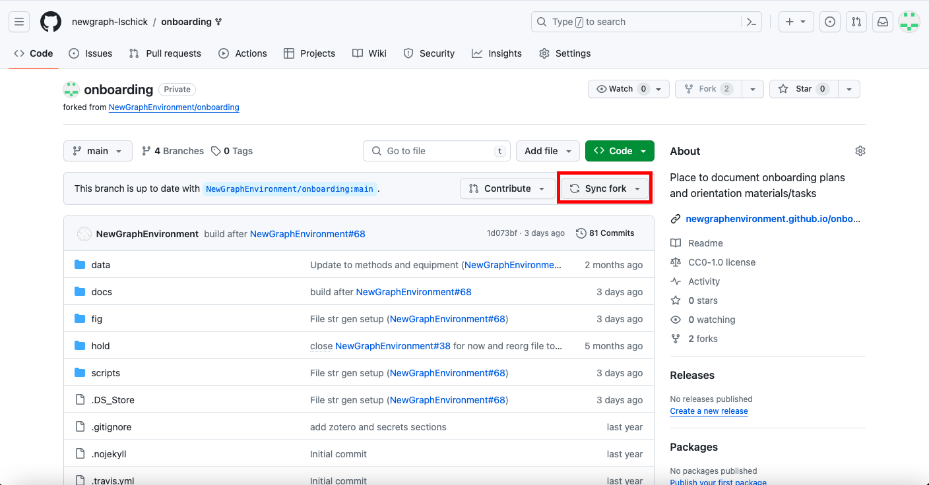Open the Readme link in About
929x485 pixels.
tap(705, 243)
